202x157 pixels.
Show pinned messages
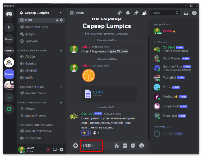pos(136,13)
